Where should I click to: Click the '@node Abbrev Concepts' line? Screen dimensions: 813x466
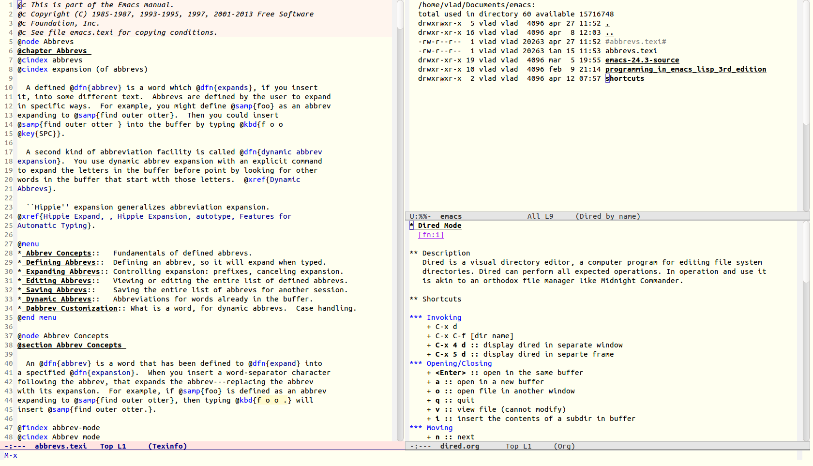click(x=63, y=336)
